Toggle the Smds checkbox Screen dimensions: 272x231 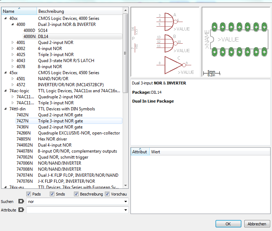coord(52,194)
